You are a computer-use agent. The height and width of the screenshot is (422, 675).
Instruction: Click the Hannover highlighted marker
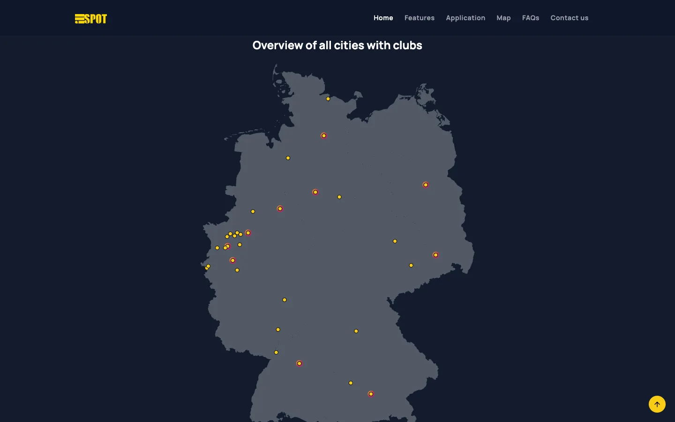coord(315,192)
